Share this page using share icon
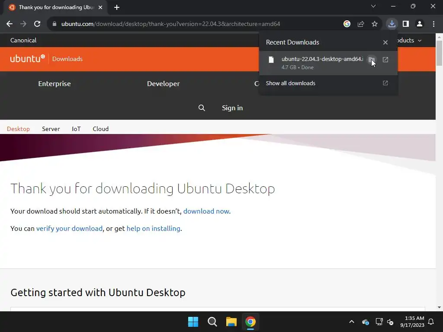 click(x=361, y=24)
